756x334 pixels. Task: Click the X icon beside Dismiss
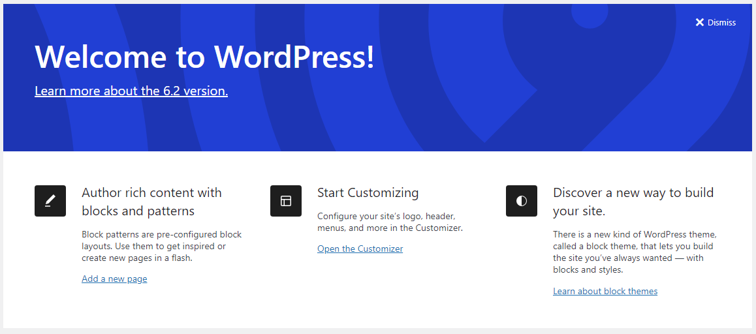(x=700, y=23)
